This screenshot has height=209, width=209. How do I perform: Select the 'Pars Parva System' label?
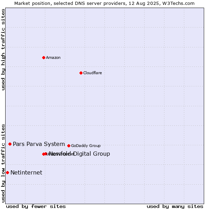[39, 144]
